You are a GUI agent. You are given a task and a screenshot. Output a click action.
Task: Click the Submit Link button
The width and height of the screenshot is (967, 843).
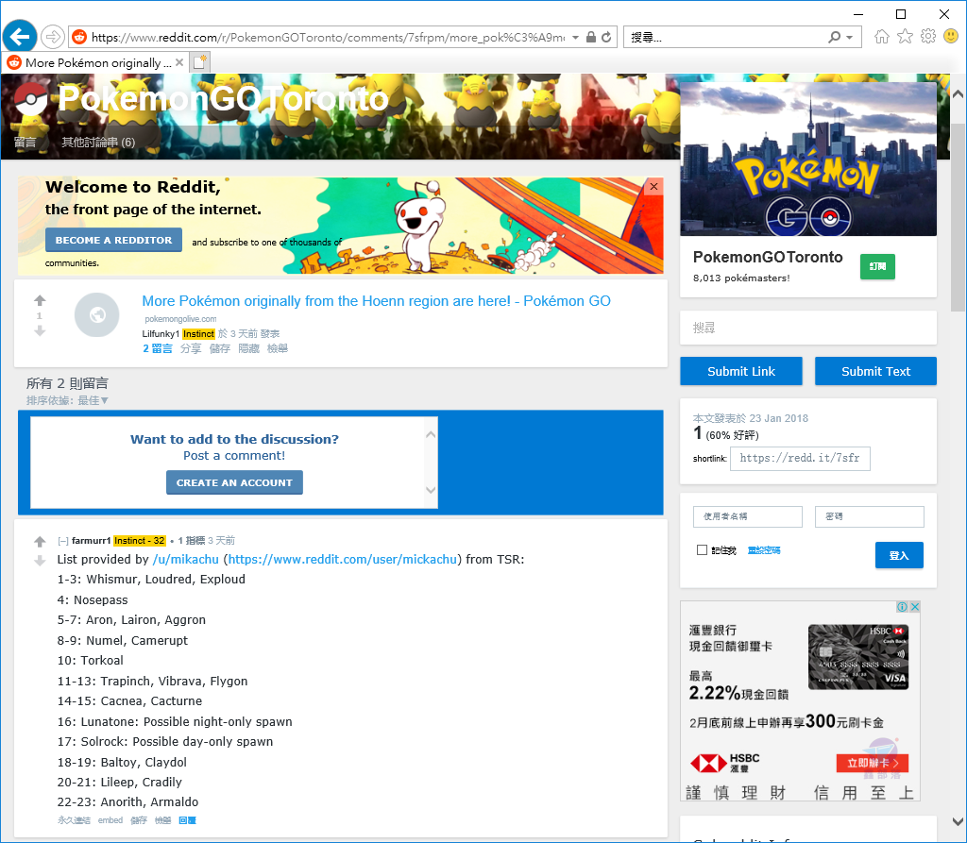point(740,371)
